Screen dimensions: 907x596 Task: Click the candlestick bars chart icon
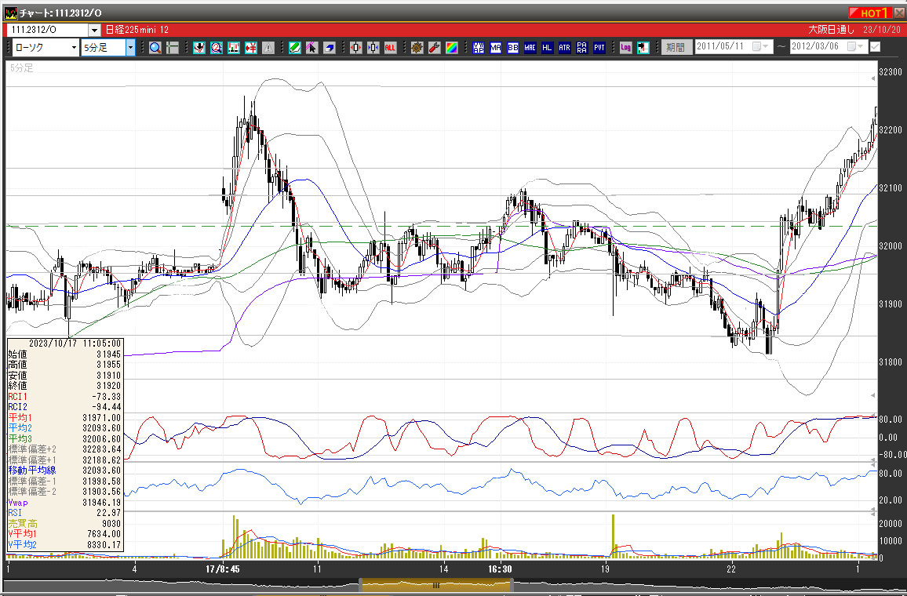pos(234,48)
